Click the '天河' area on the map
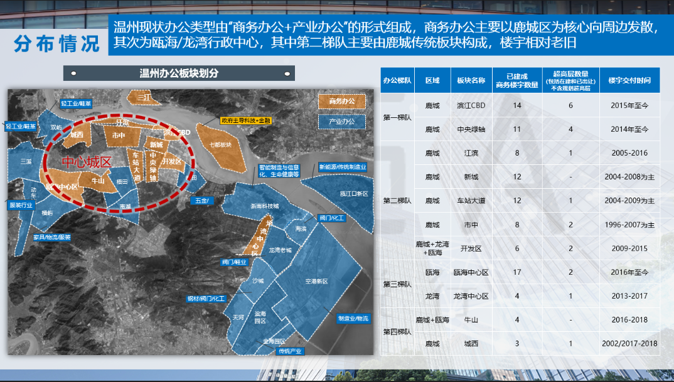The width and height of the screenshot is (674, 382). click(238, 317)
